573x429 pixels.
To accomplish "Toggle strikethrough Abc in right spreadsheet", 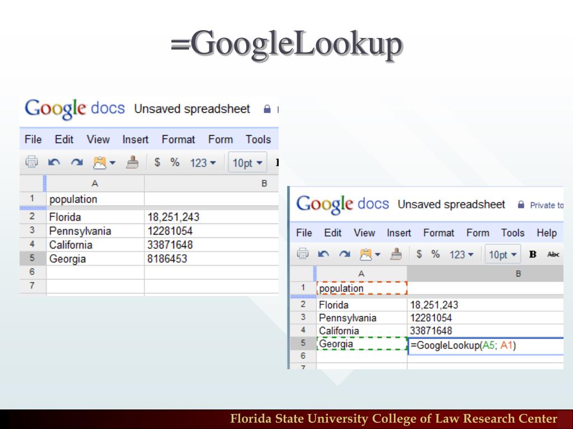I will (x=553, y=254).
